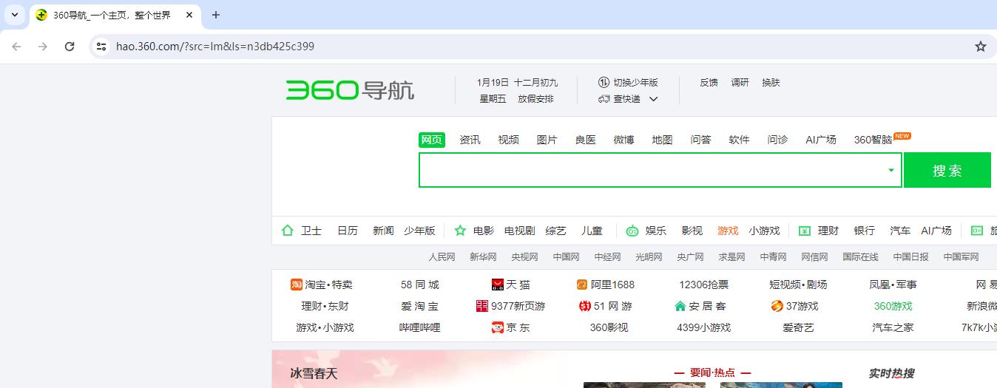Screen dimensions: 997x388
Task: Click the 51网游 icon
Action: [x=585, y=306]
